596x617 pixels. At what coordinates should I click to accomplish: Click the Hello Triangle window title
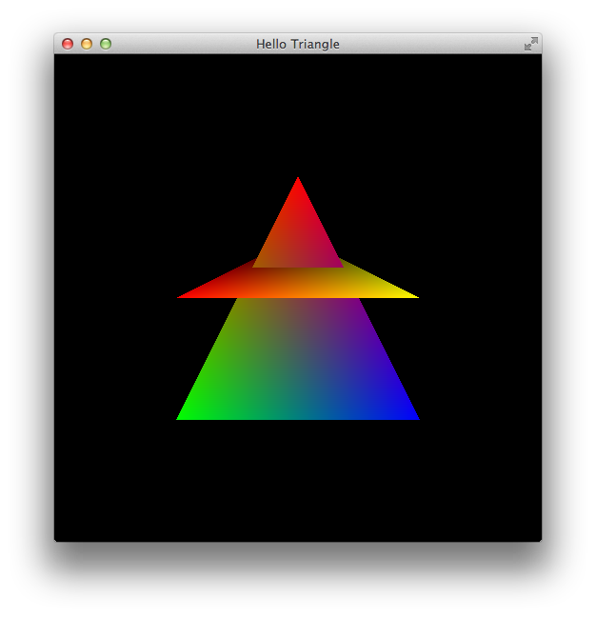[x=298, y=44]
